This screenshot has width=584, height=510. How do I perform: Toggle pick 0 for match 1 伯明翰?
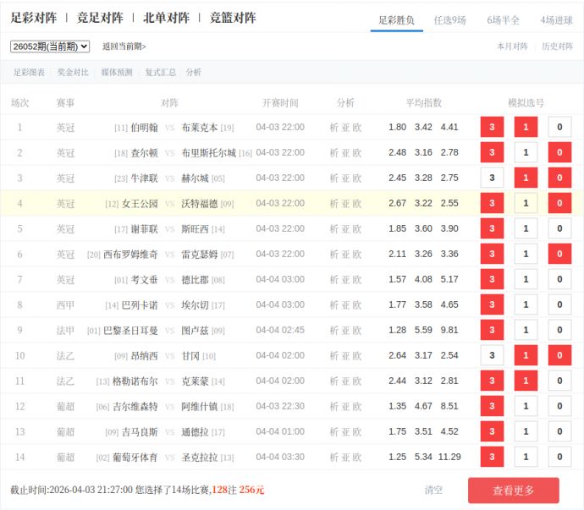tap(559, 127)
